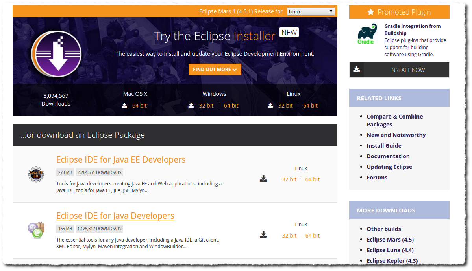Click the MORE DOWNLOADS header

[399, 210]
